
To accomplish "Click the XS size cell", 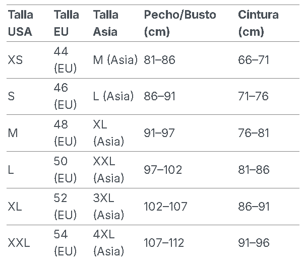I will pos(16,60).
